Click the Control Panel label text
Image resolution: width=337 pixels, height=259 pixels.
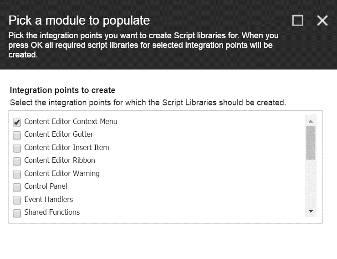46,186
